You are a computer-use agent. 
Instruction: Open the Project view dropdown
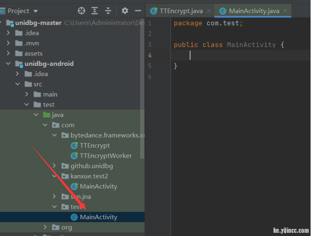point(36,11)
